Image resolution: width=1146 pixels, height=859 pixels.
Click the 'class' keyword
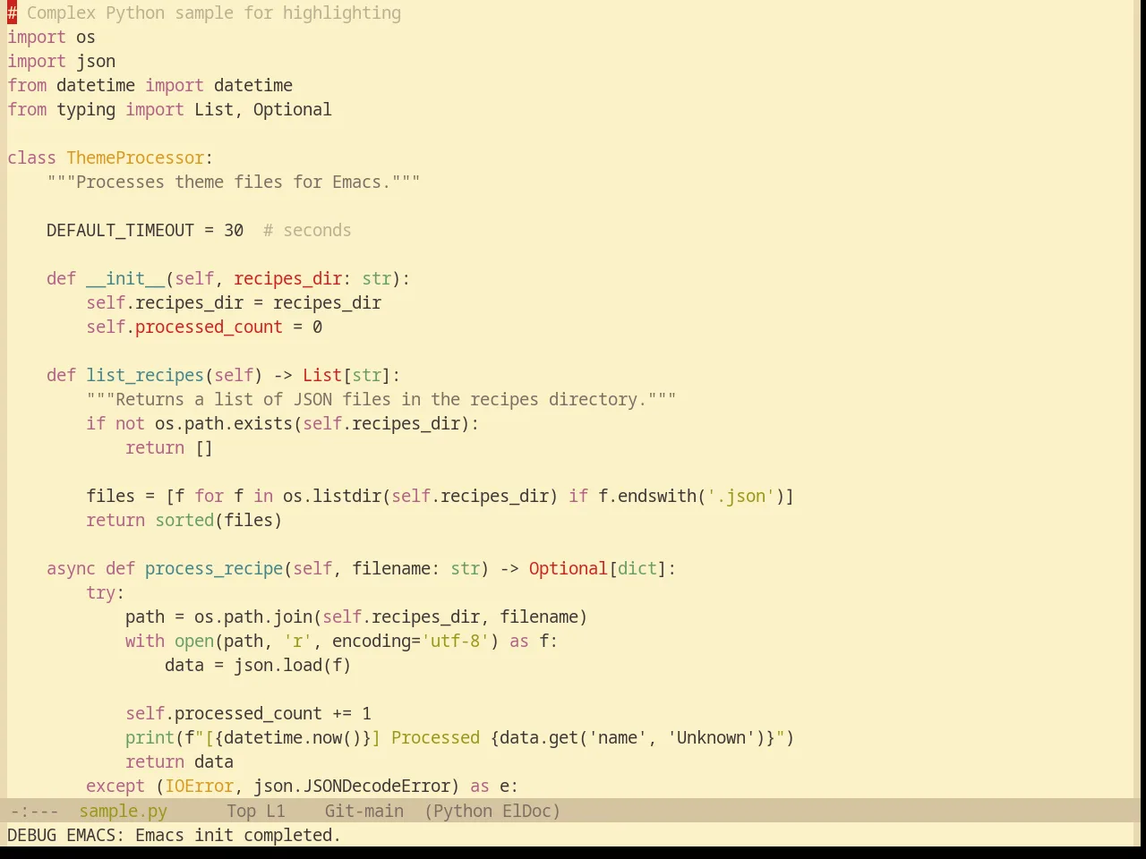pyautogui.click(x=31, y=157)
